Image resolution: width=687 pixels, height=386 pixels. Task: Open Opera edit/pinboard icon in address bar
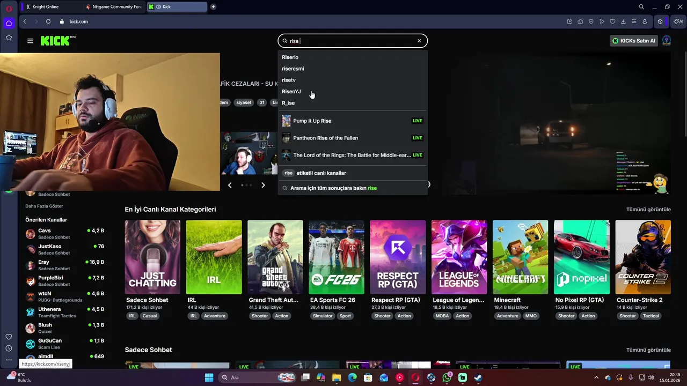[x=569, y=21]
